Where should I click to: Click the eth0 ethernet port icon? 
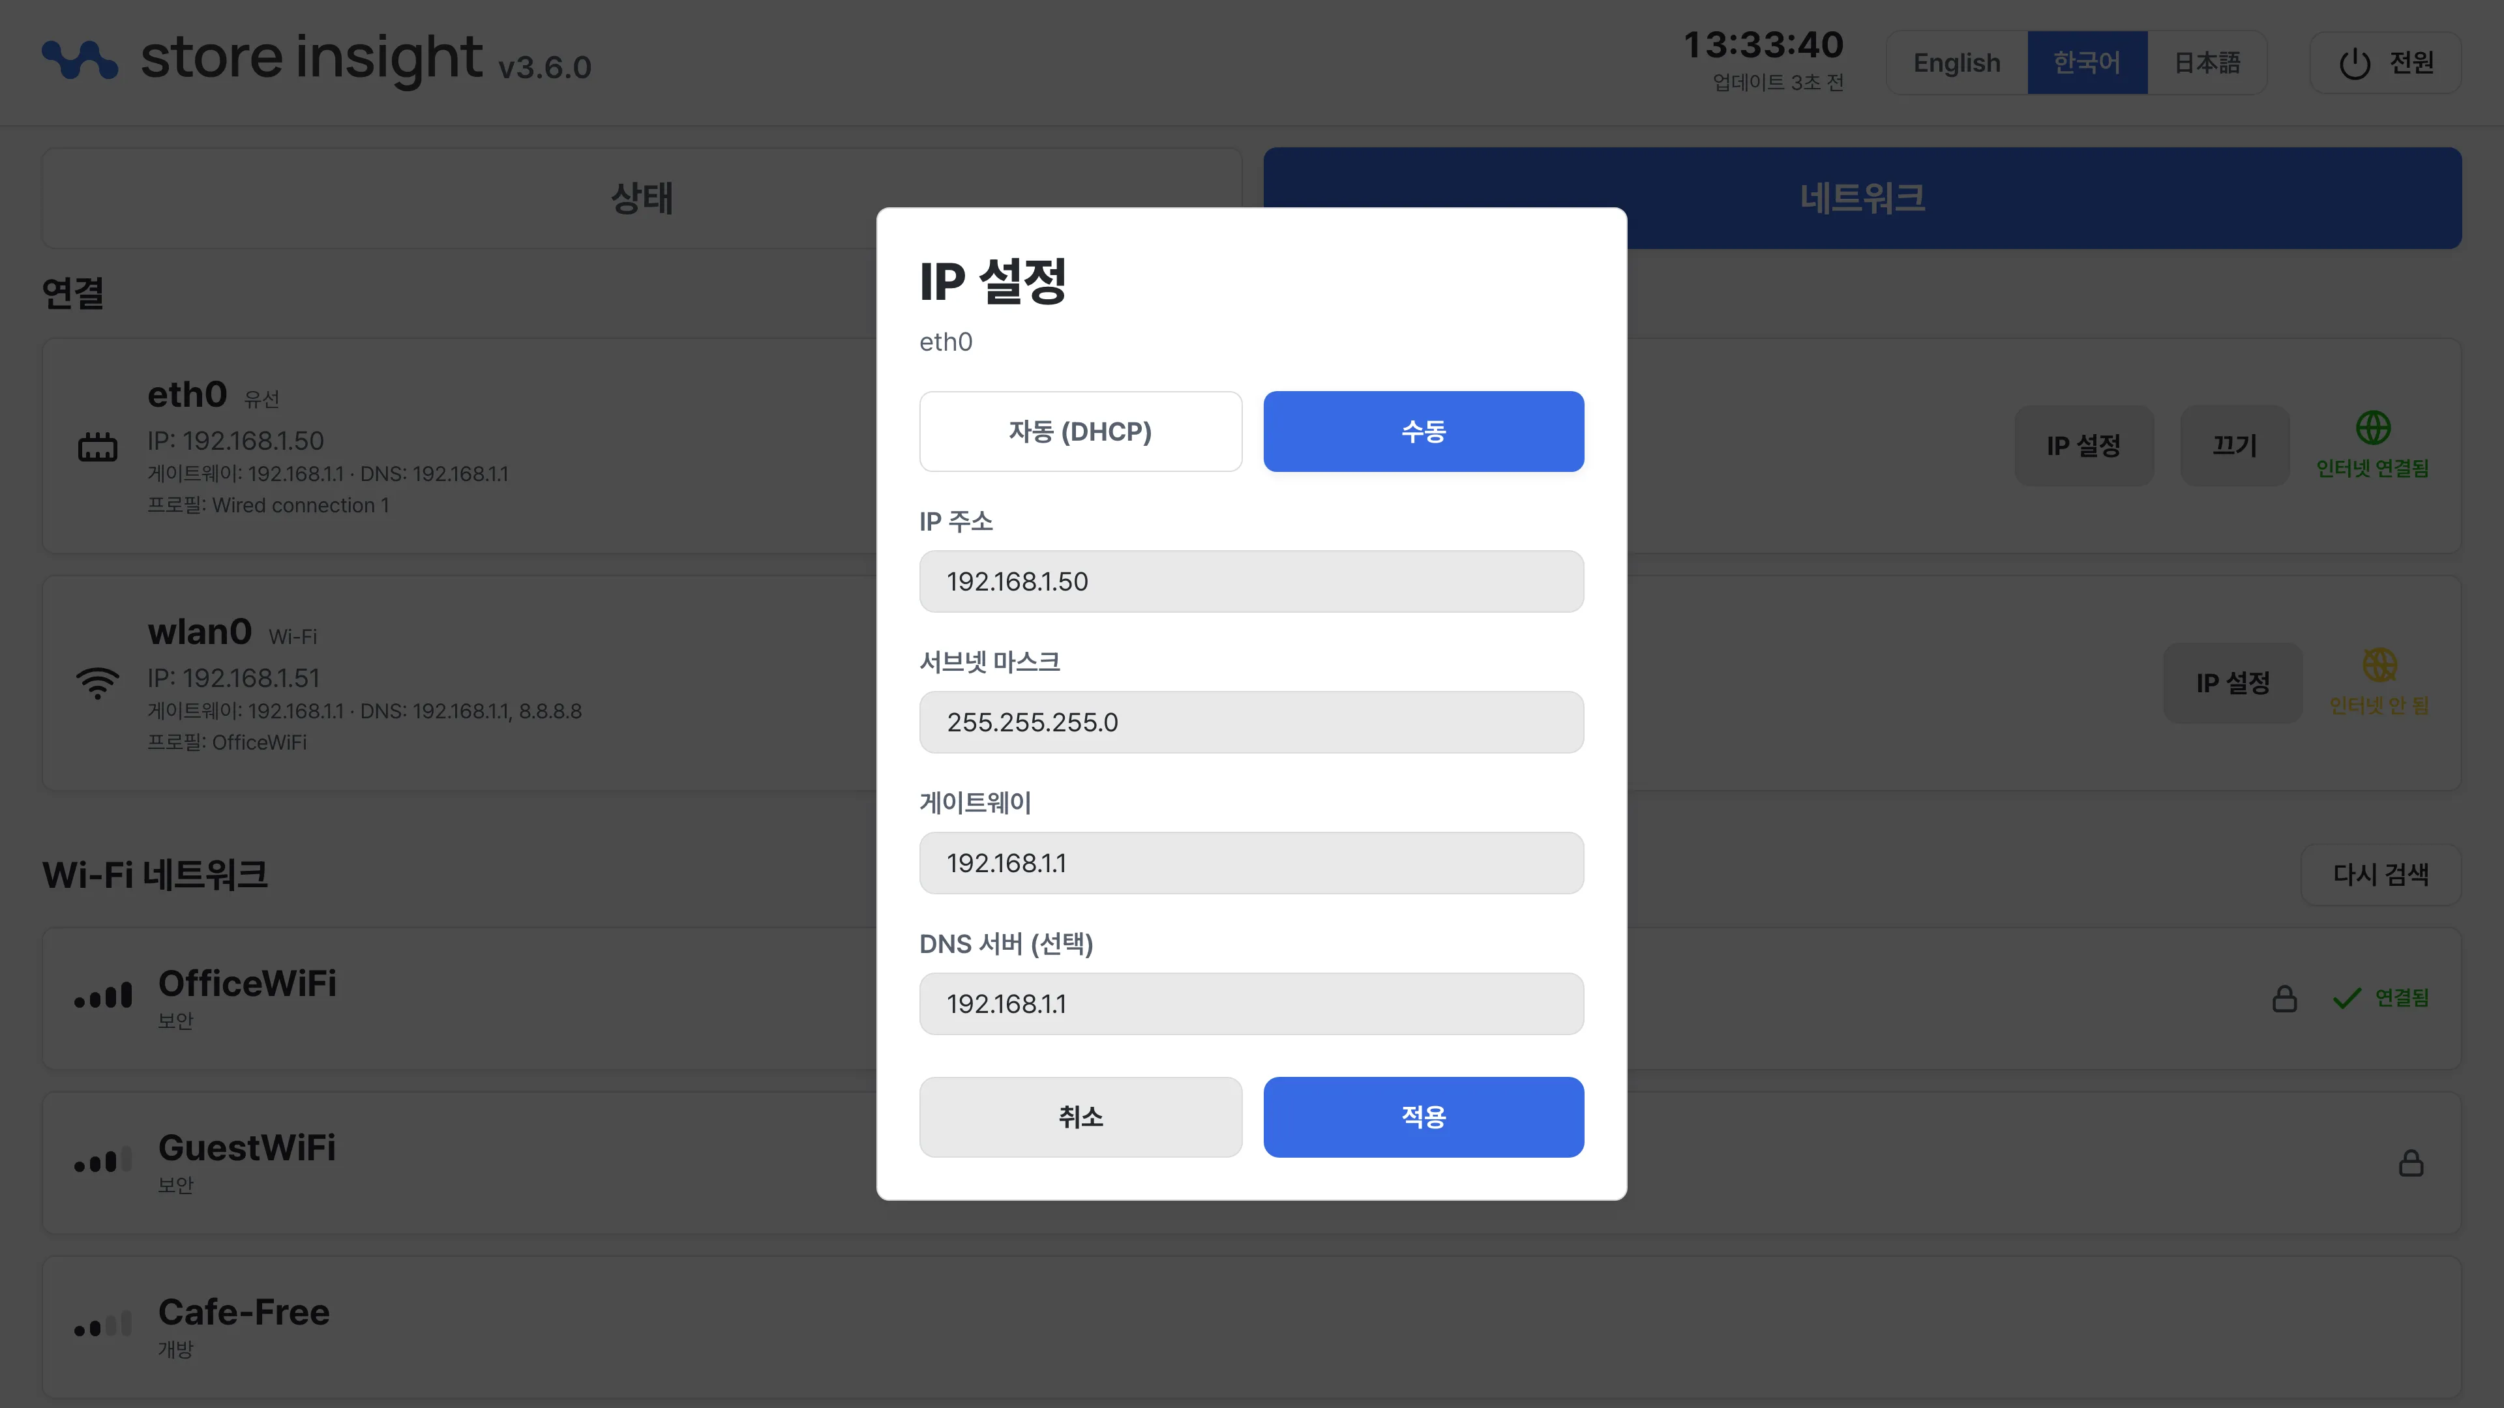[97, 447]
